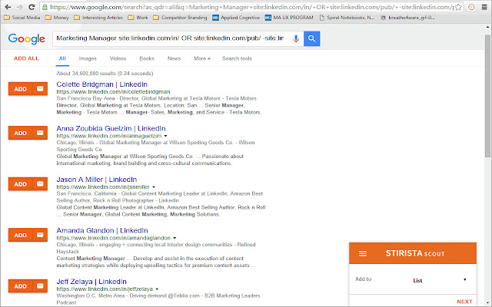Open the Chrome hamburger menu
Viewport: 492px width, 307px height.
484,7
